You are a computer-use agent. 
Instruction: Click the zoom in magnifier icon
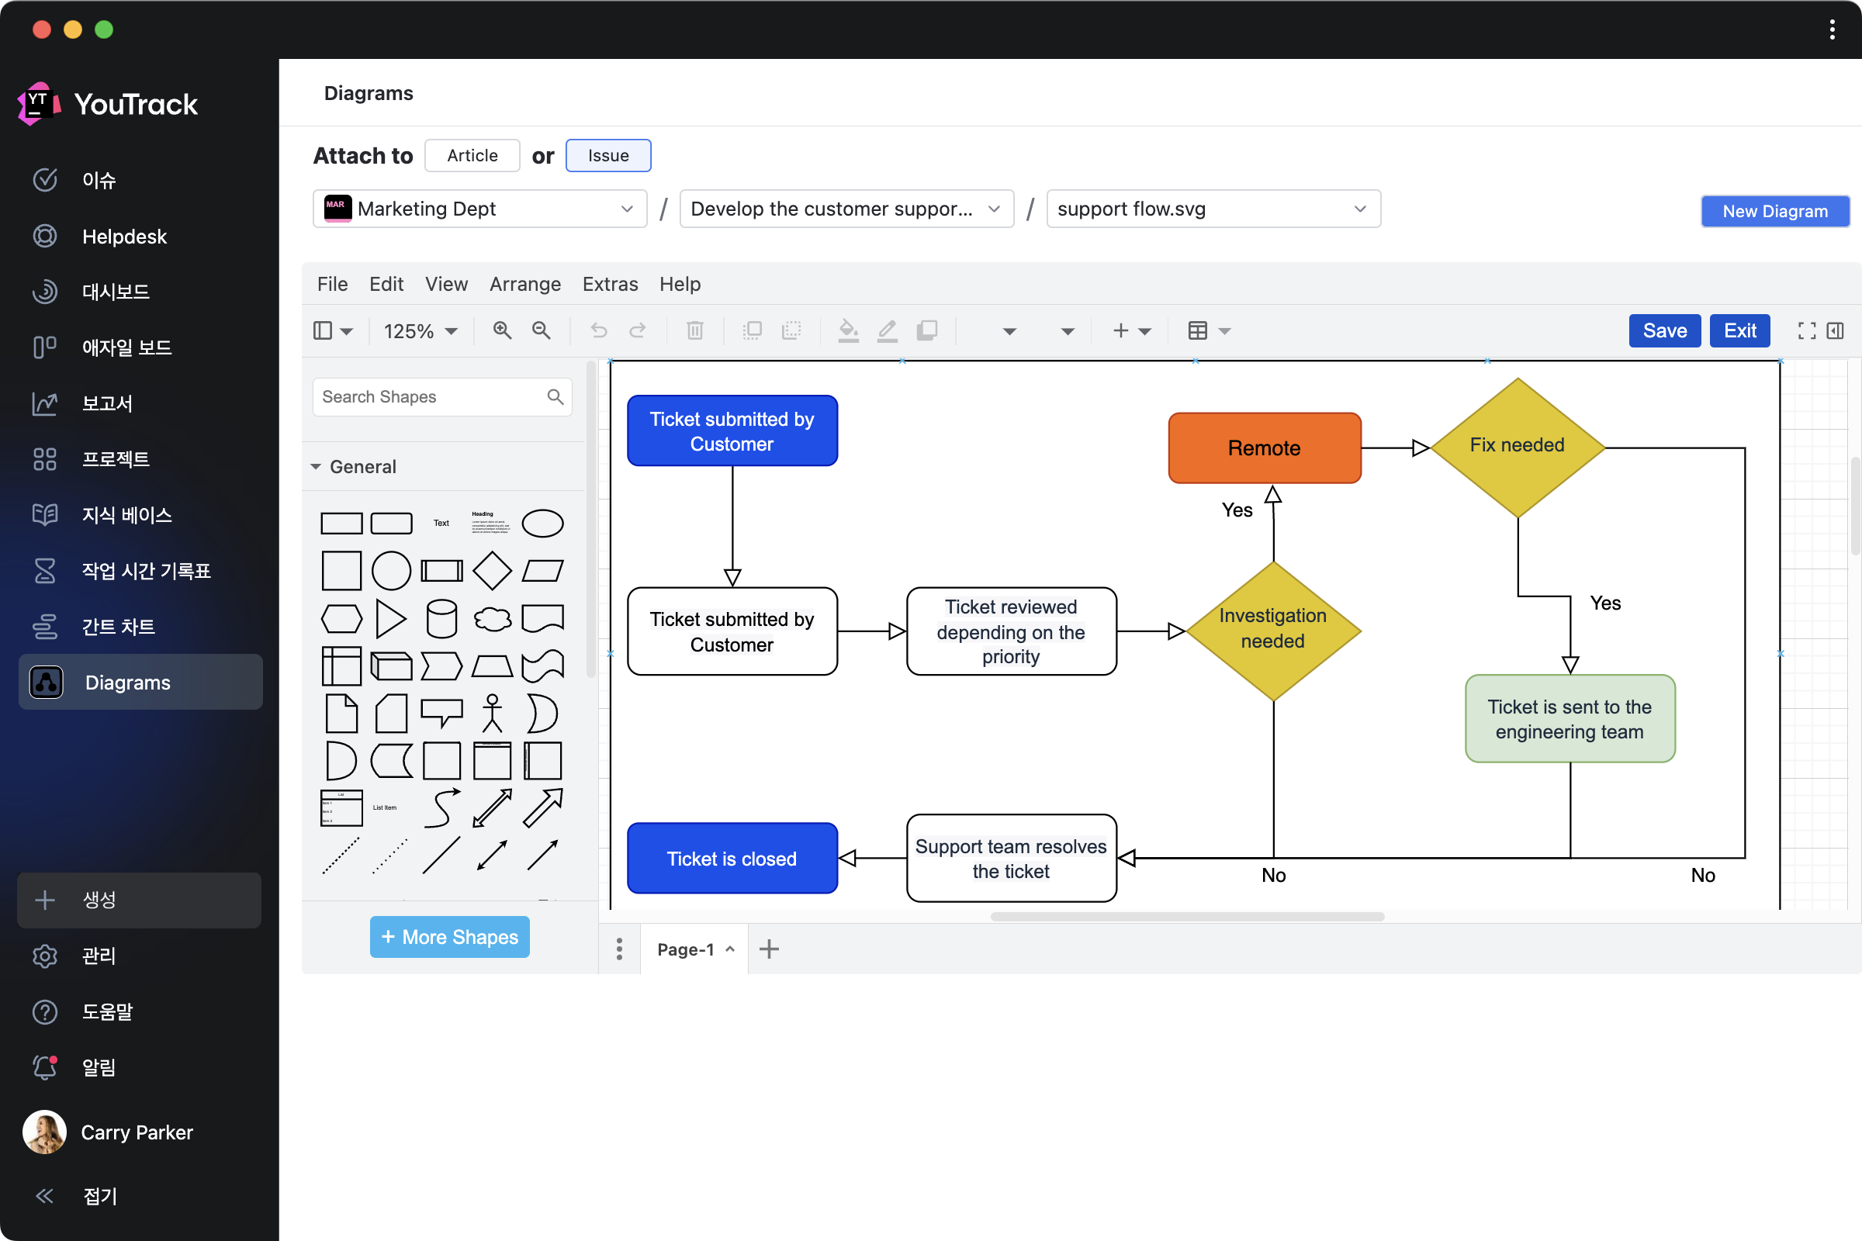click(x=502, y=330)
